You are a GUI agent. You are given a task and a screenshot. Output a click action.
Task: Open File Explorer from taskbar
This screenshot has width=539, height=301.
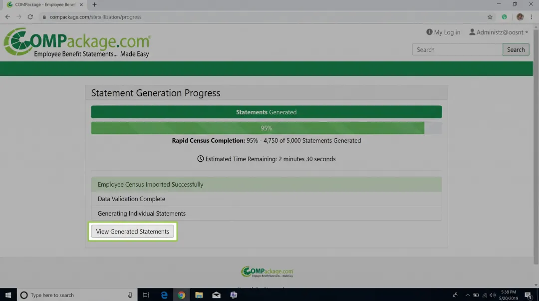[199, 295]
